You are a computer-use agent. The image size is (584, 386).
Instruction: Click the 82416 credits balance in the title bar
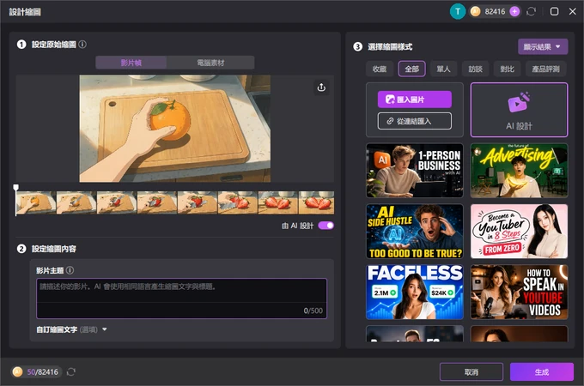coord(495,11)
